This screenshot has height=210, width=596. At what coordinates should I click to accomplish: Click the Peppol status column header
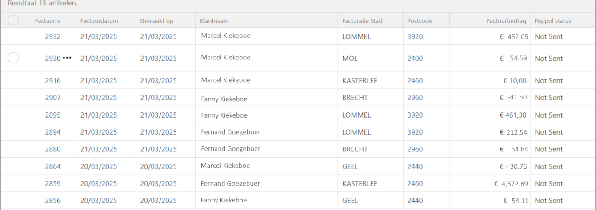(553, 20)
